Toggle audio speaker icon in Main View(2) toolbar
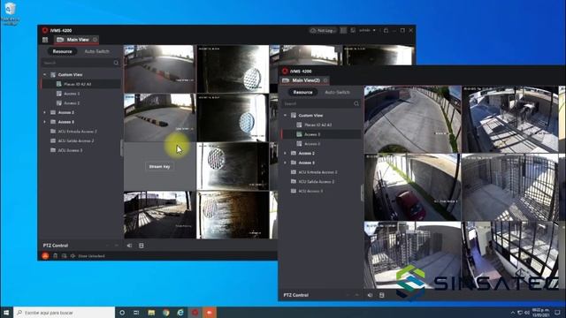Screen dimensions: 566x318 pyautogui.click(x=370, y=295)
